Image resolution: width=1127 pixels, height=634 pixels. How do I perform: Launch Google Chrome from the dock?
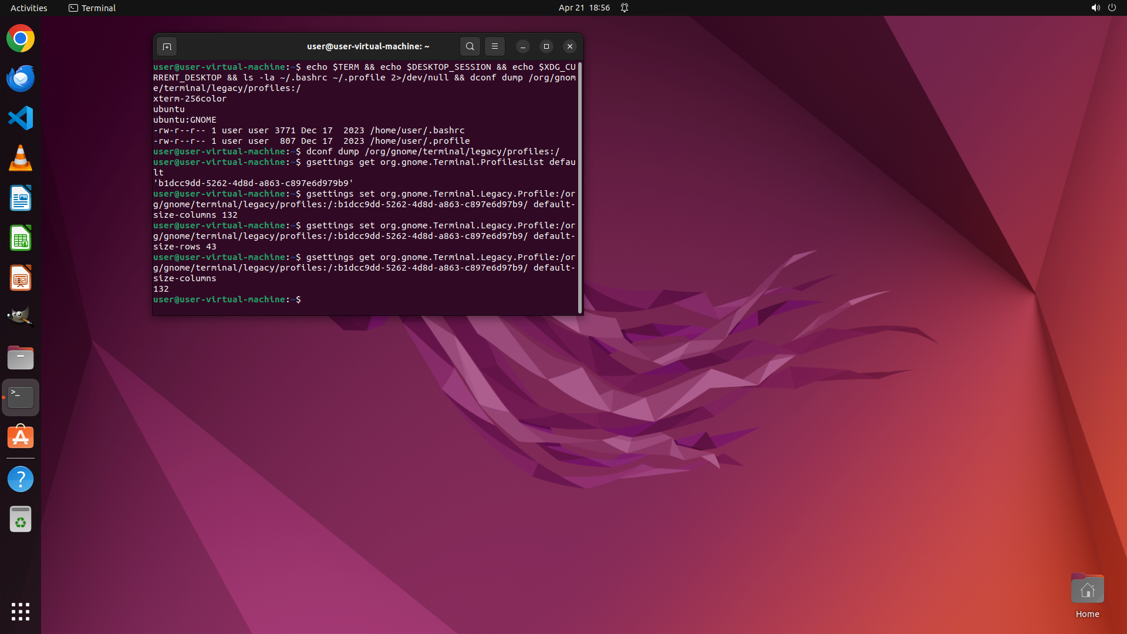click(x=21, y=39)
